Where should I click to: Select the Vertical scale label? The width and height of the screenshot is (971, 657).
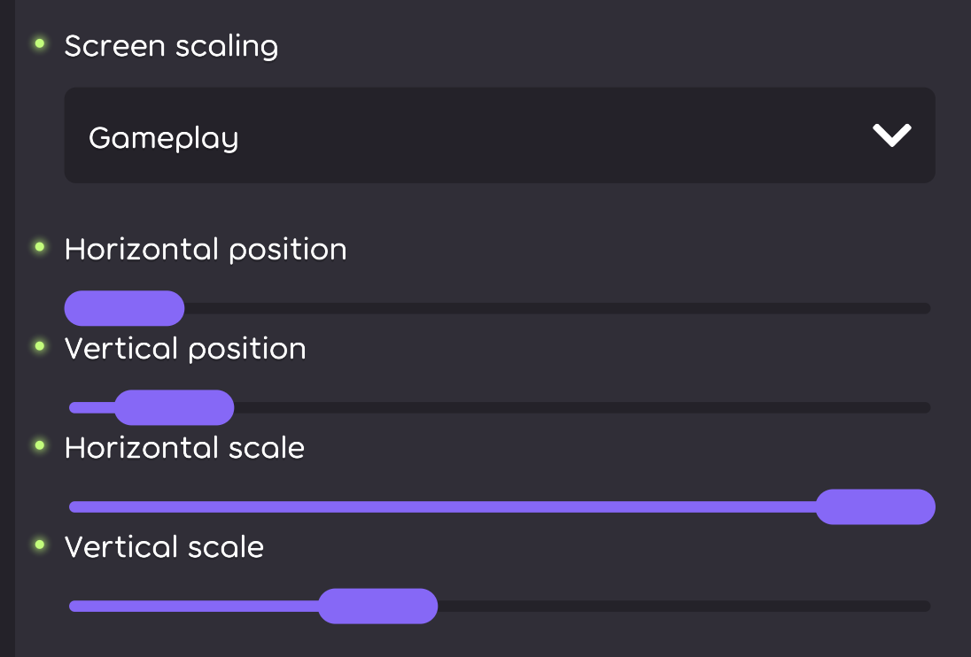click(x=163, y=546)
